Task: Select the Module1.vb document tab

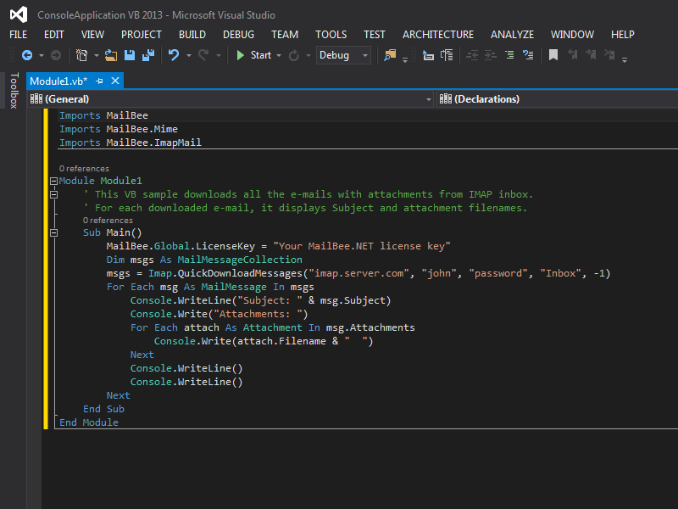Action: [58, 81]
